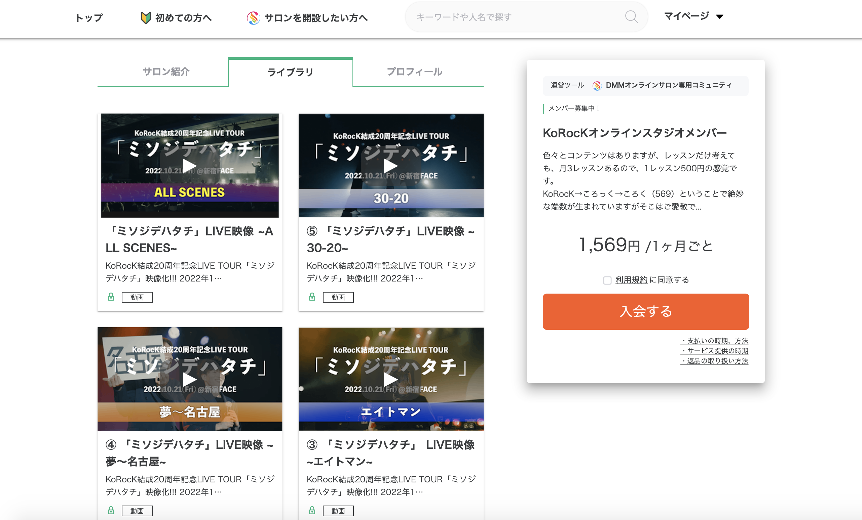Click DMM logo in 運営ツール box
This screenshot has height=520, width=862.
pyautogui.click(x=597, y=86)
